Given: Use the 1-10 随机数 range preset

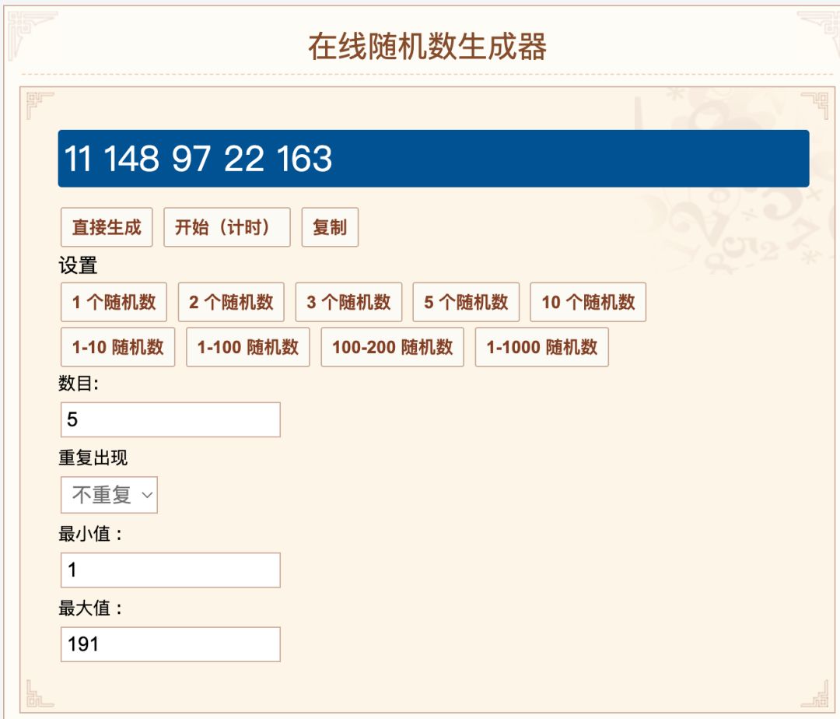Looking at the screenshot, I should point(118,347).
